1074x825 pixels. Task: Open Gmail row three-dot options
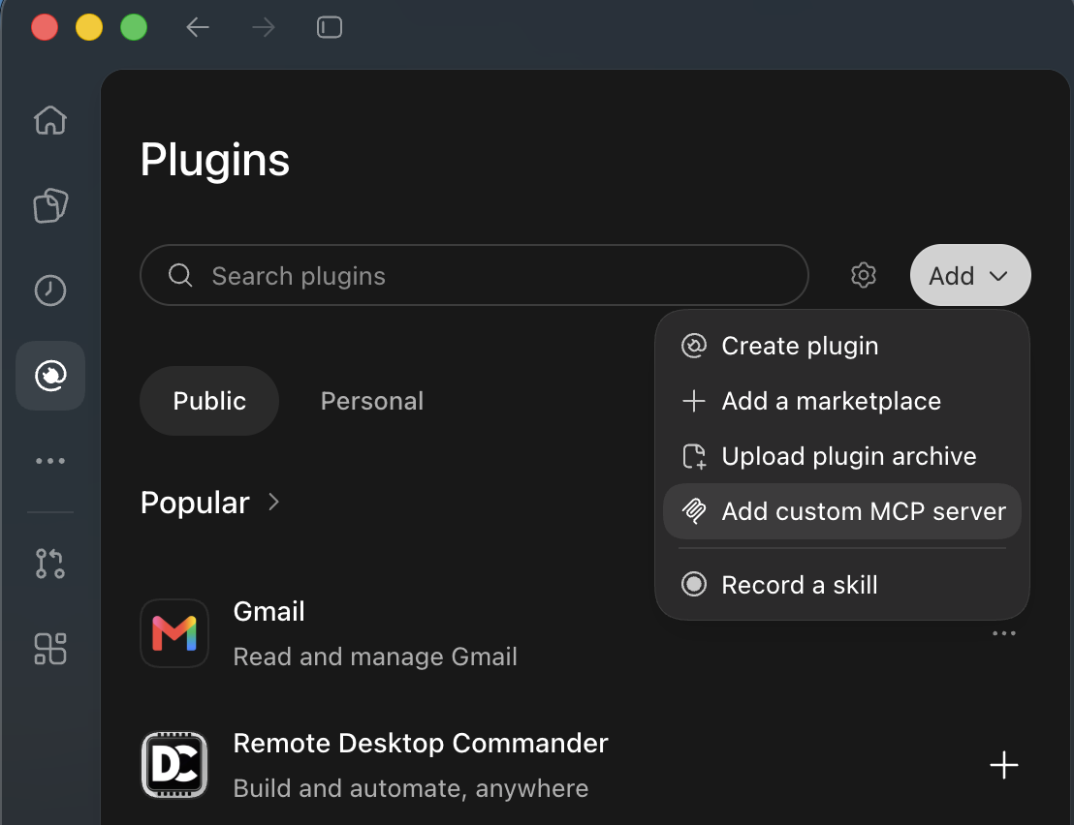click(1003, 633)
